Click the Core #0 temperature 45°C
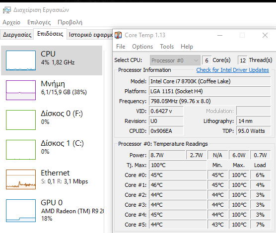Viewport: 276px width, 233px height. pos(178,175)
